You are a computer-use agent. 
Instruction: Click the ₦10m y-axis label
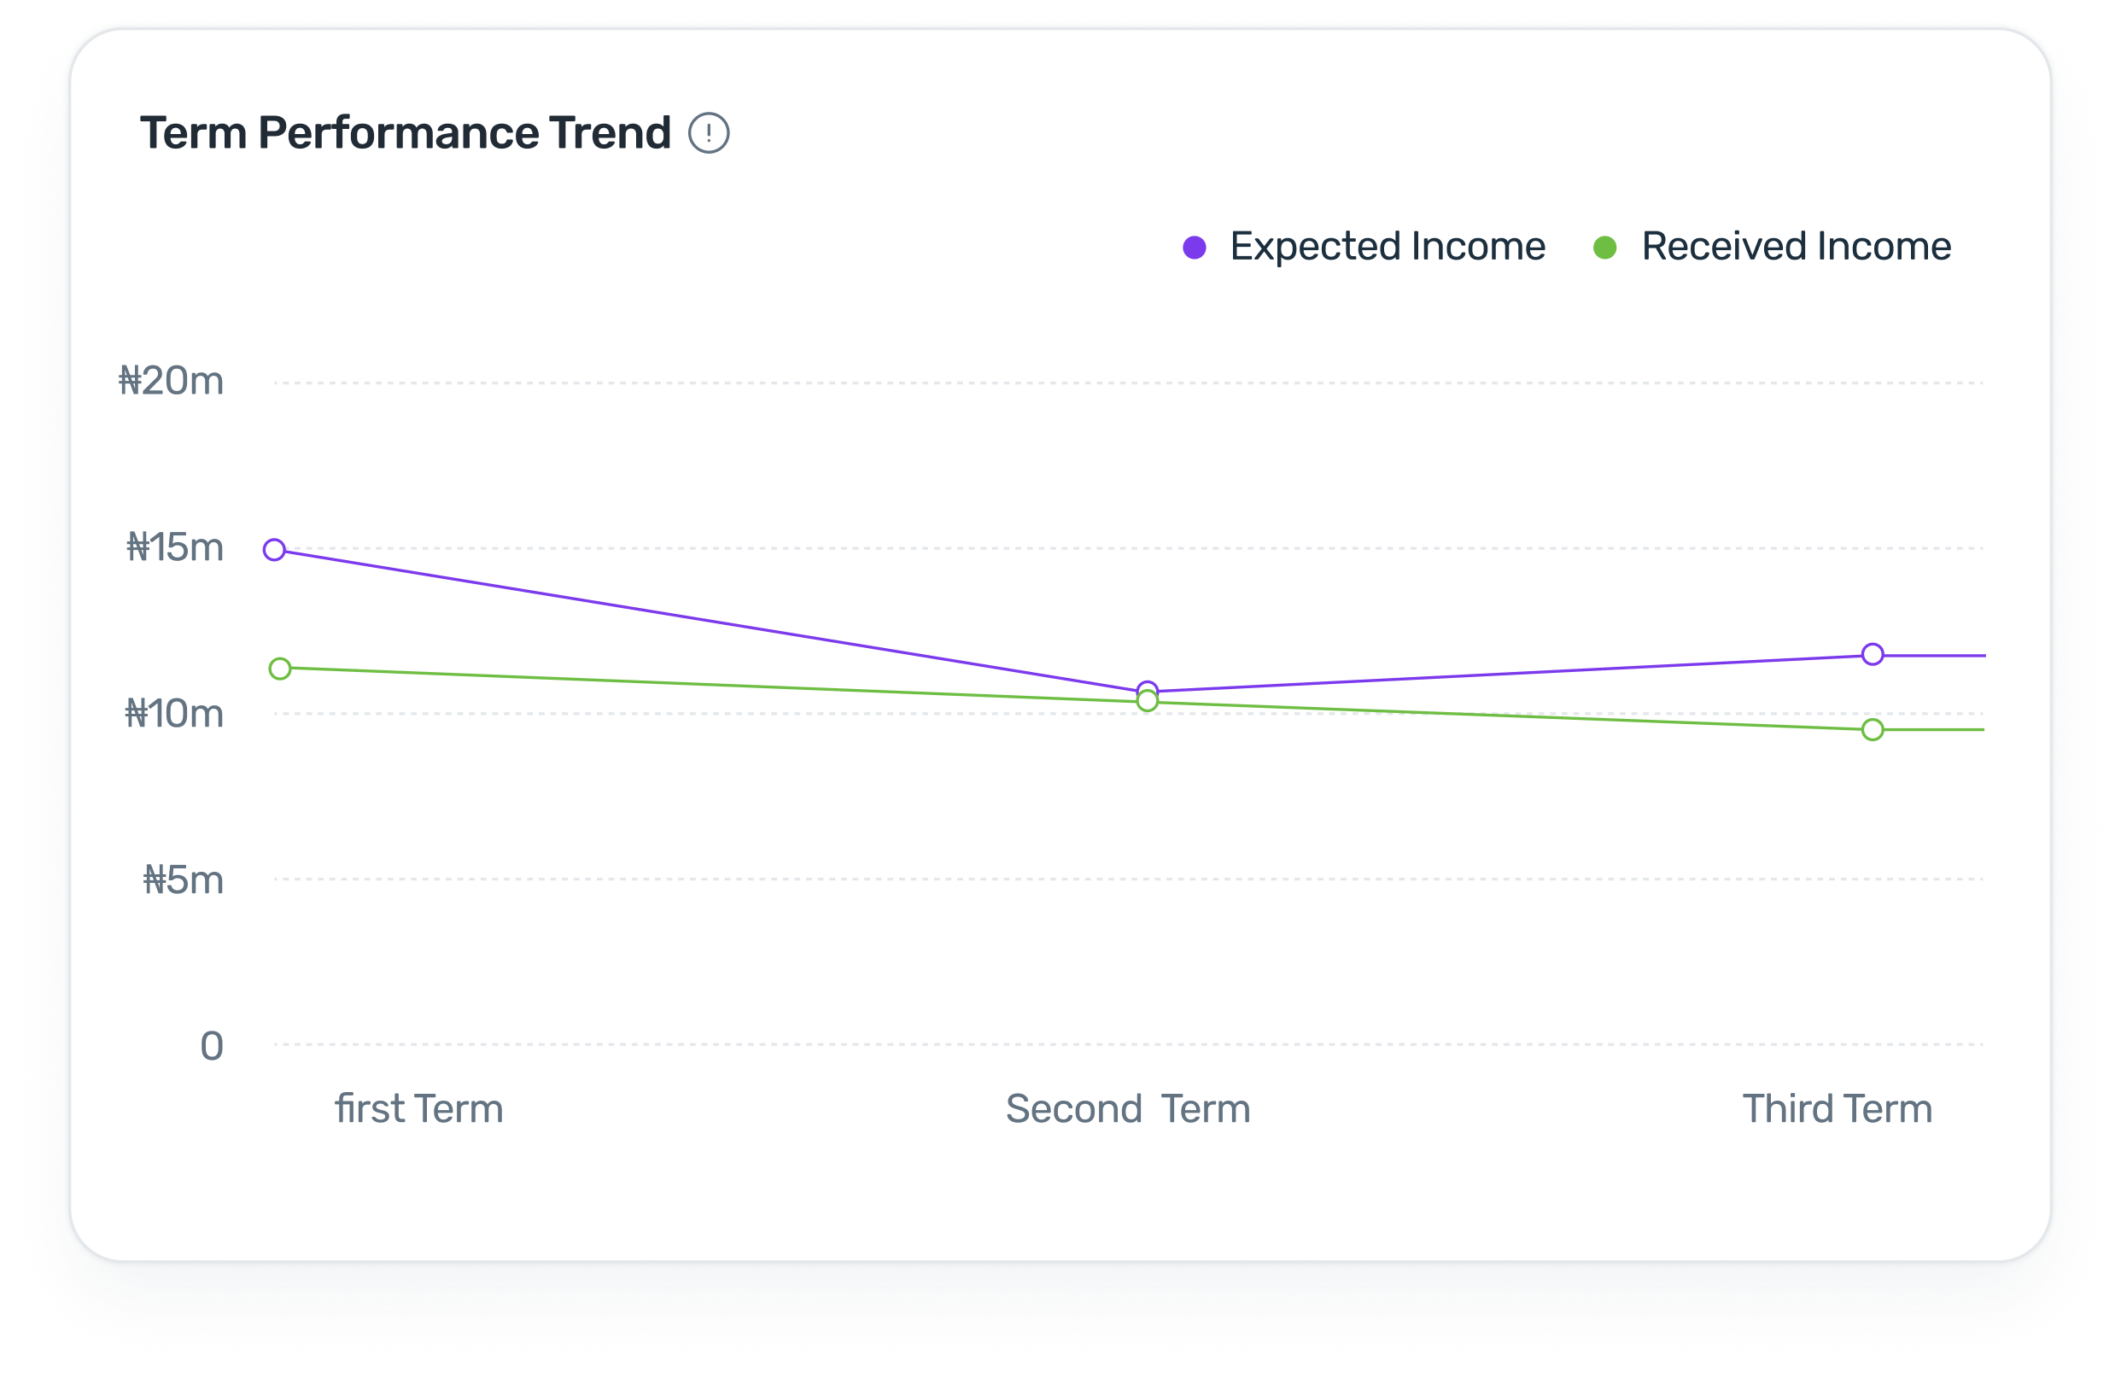[174, 714]
